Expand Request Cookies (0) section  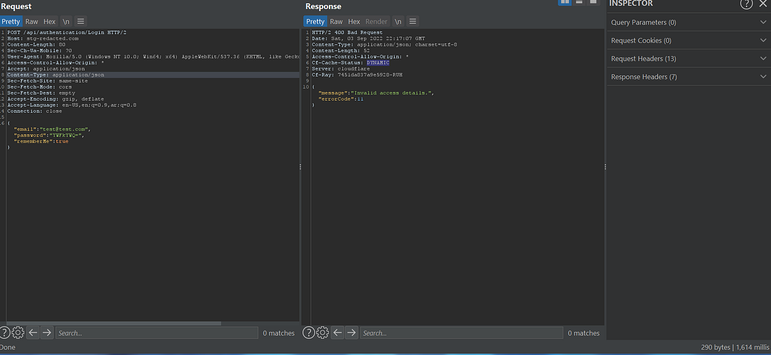tap(689, 40)
